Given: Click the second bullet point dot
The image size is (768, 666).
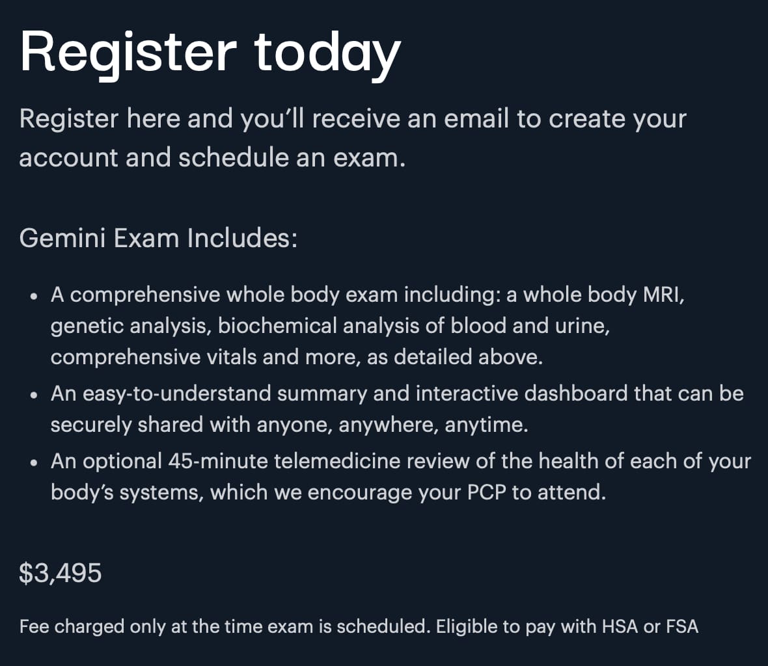Looking at the screenshot, I should click(x=34, y=395).
